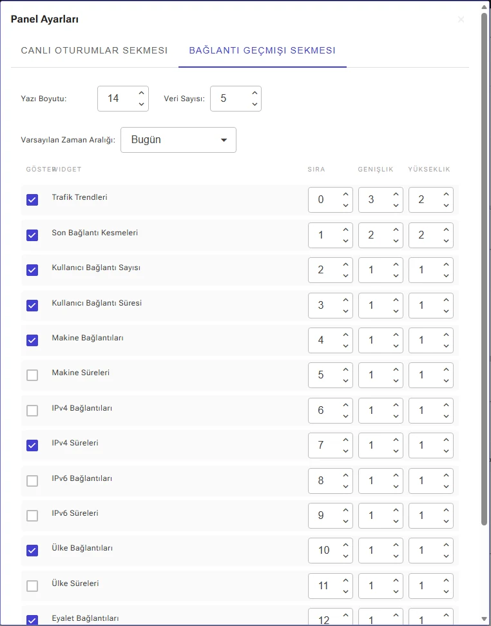Screen dimensions: 491x626
Task: Increase Yazı Boyutu value with up arrow
Action: pyautogui.click(x=141, y=93)
